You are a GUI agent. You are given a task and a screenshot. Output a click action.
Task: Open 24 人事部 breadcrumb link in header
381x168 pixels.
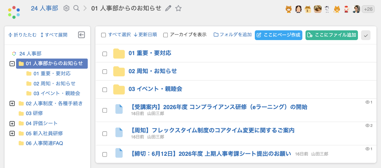coord(44,8)
